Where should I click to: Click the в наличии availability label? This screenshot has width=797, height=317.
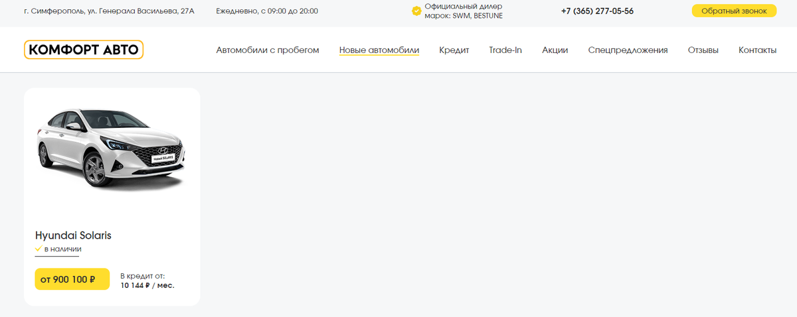click(x=62, y=249)
